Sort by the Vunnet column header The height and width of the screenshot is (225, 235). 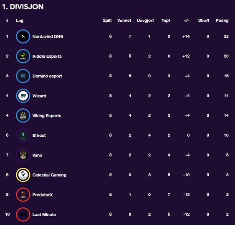[x=124, y=20]
